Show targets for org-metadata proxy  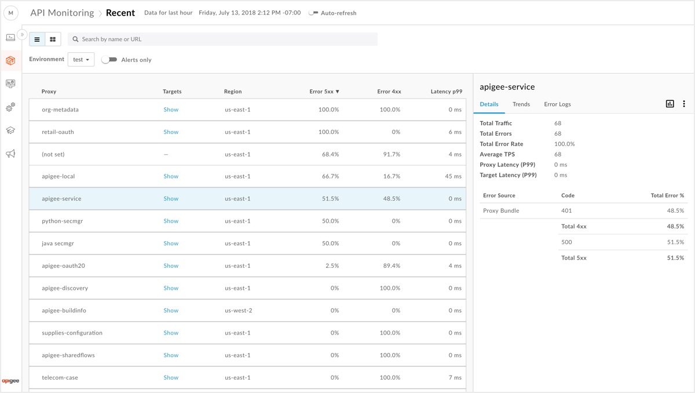(x=171, y=110)
